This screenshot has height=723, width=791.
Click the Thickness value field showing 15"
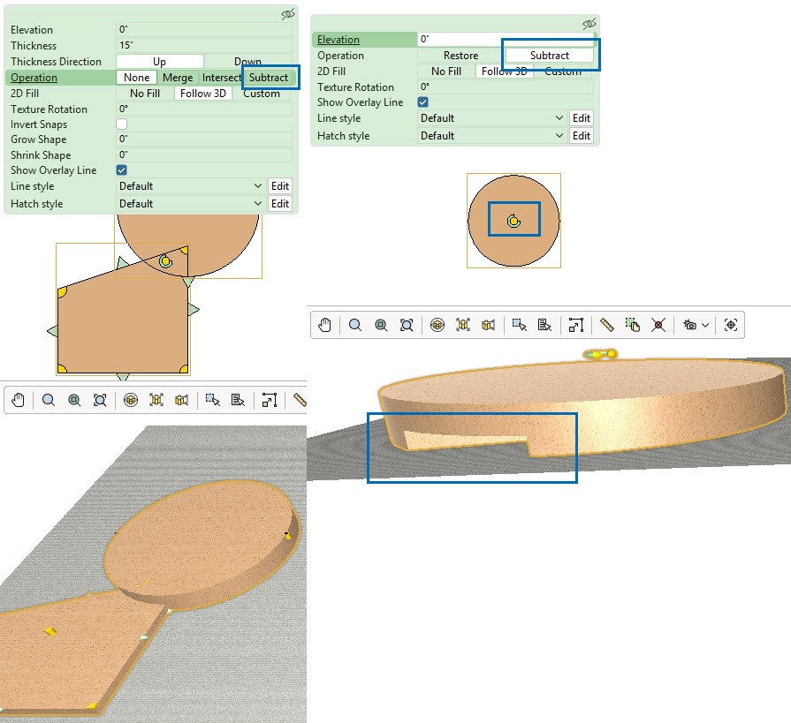pyautogui.click(x=204, y=45)
